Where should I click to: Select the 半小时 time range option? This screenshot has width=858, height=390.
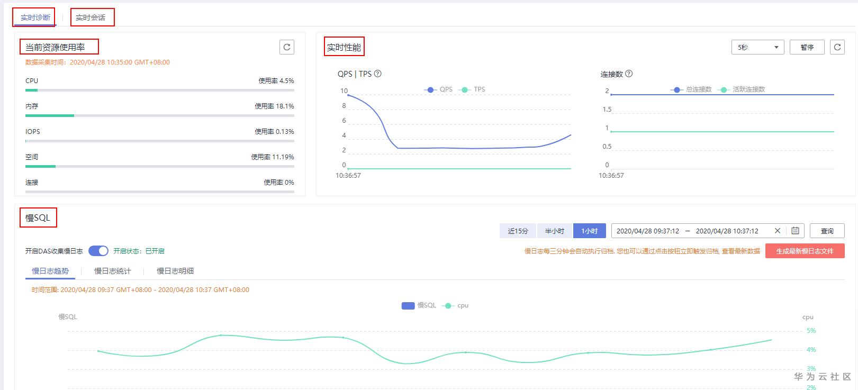[554, 231]
